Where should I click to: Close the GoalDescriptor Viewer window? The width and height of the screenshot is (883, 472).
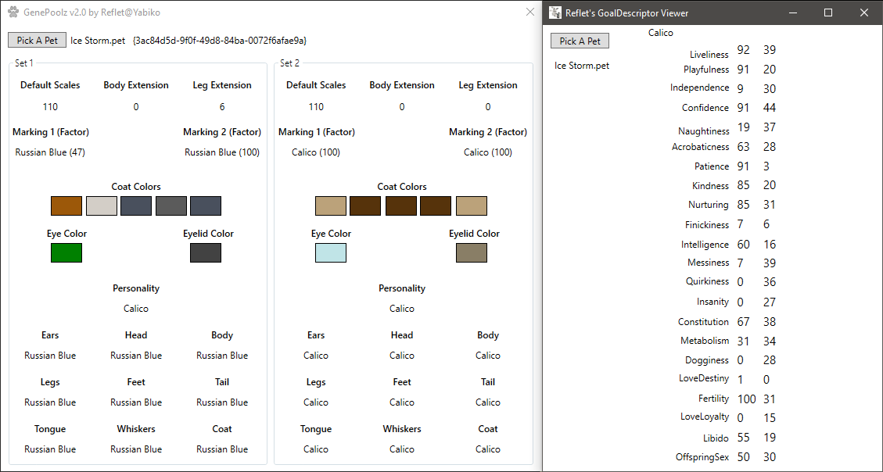864,13
